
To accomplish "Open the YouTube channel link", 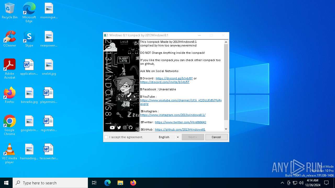I will pos(181,102).
